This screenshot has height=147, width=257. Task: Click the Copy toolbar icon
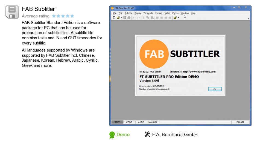point(148,18)
